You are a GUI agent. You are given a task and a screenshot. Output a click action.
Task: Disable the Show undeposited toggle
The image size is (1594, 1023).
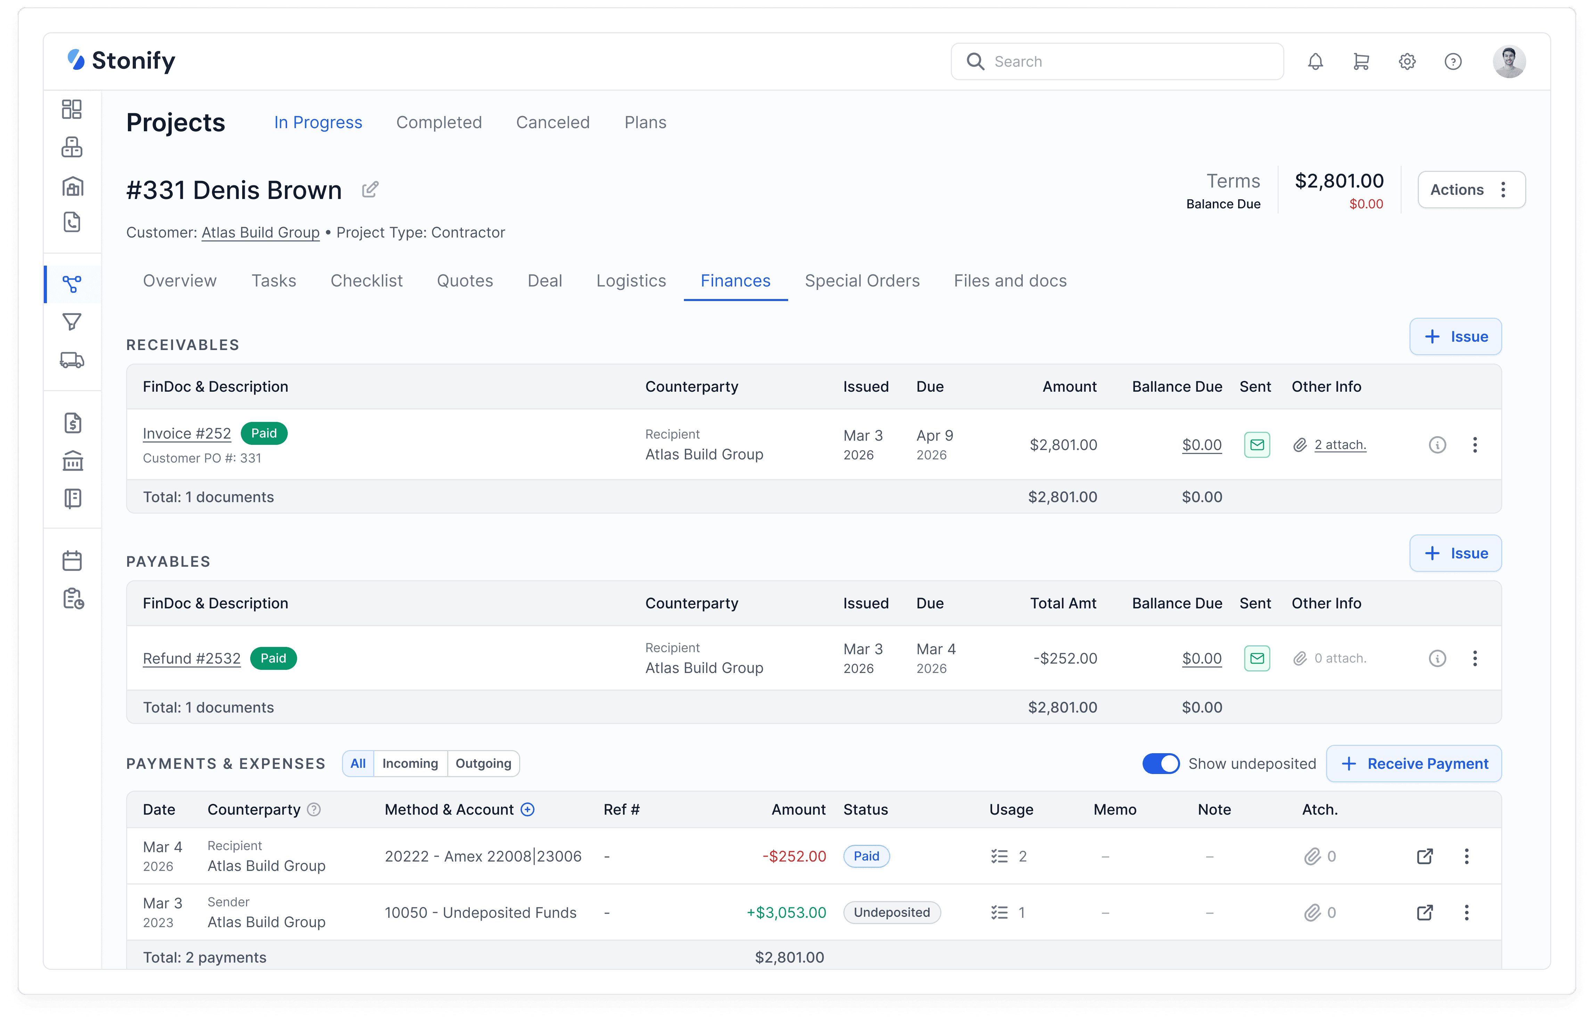(1161, 763)
